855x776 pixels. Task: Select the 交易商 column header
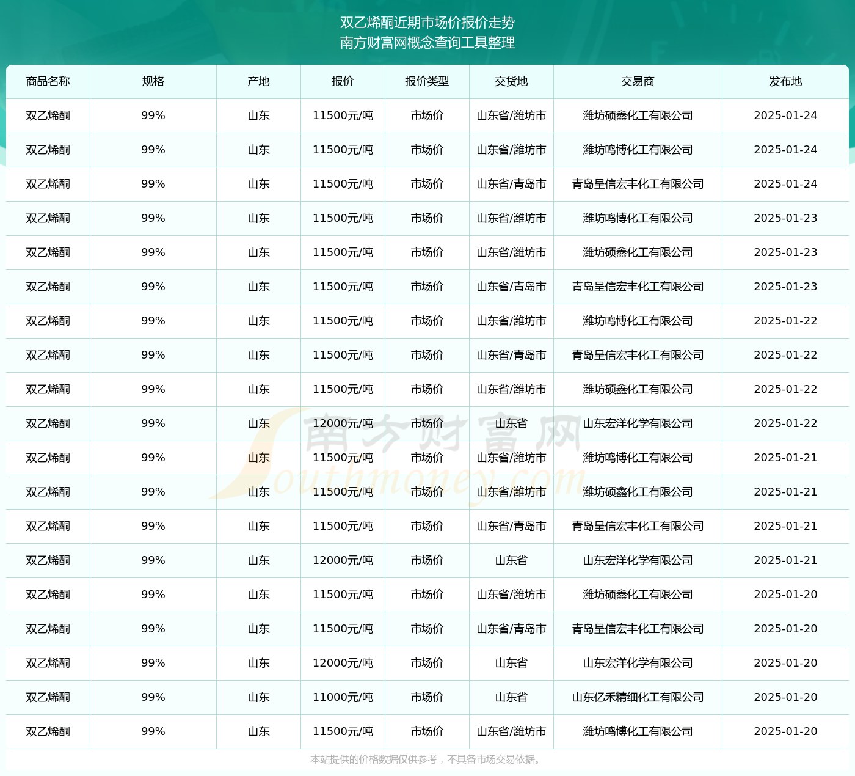click(x=638, y=81)
